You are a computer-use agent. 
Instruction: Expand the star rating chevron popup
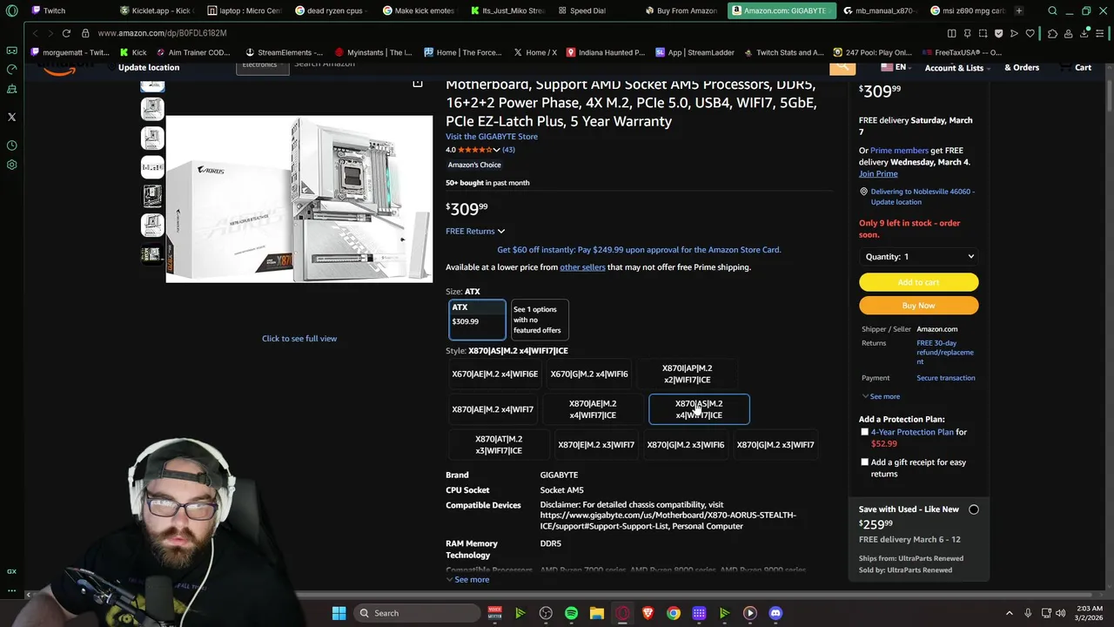[x=496, y=150]
